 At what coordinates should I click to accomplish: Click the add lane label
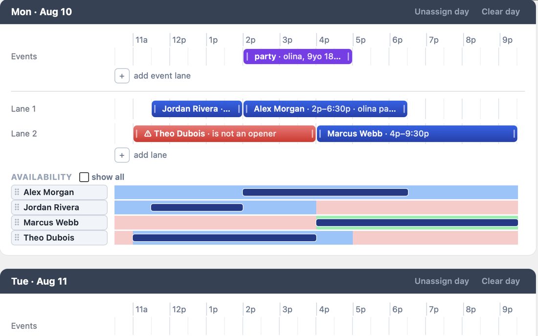pyautogui.click(x=150, y=155)
